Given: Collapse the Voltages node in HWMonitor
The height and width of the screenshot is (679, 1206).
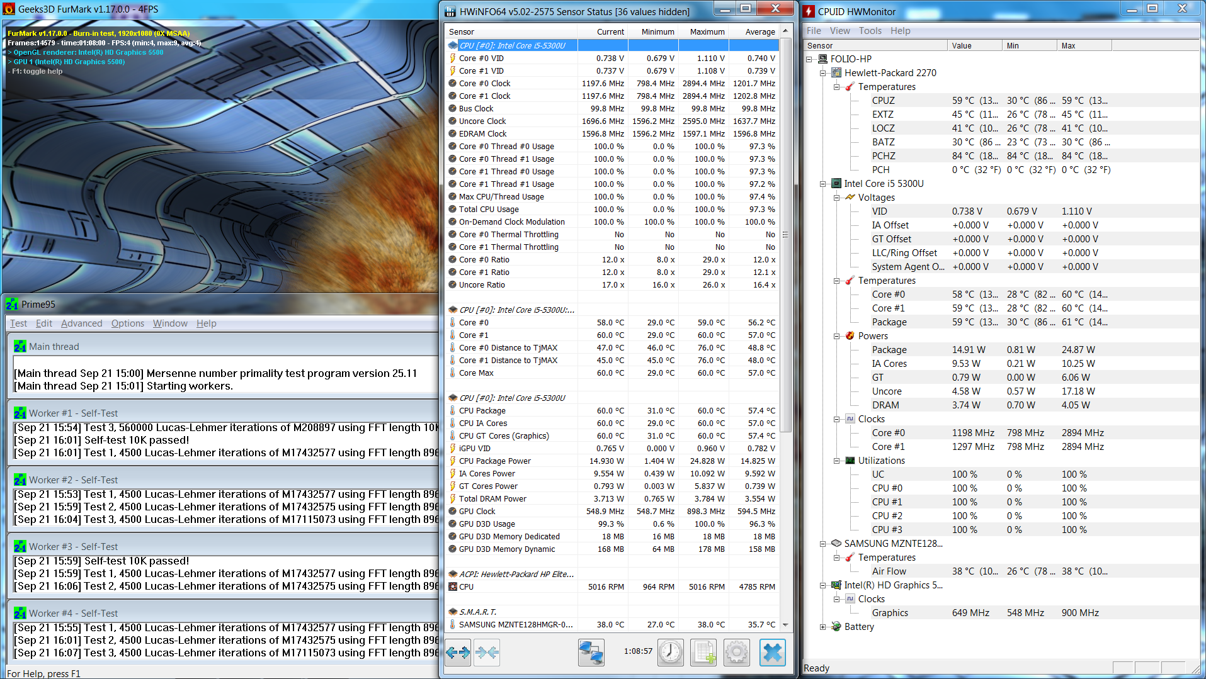Looking at the screenshot, I should [836, 198].
